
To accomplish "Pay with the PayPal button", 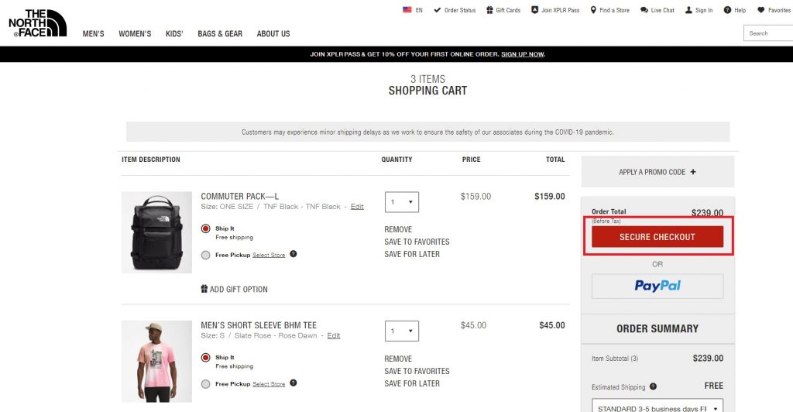I will [657, 286].
